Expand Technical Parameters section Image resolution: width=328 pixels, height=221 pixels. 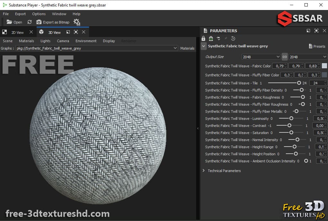203,171
